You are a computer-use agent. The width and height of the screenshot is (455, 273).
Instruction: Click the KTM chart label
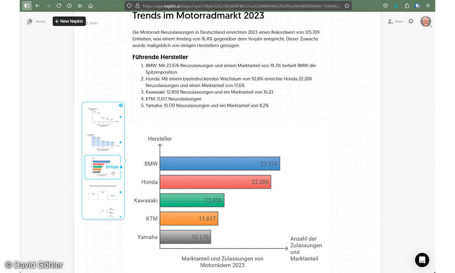(152, 219)
